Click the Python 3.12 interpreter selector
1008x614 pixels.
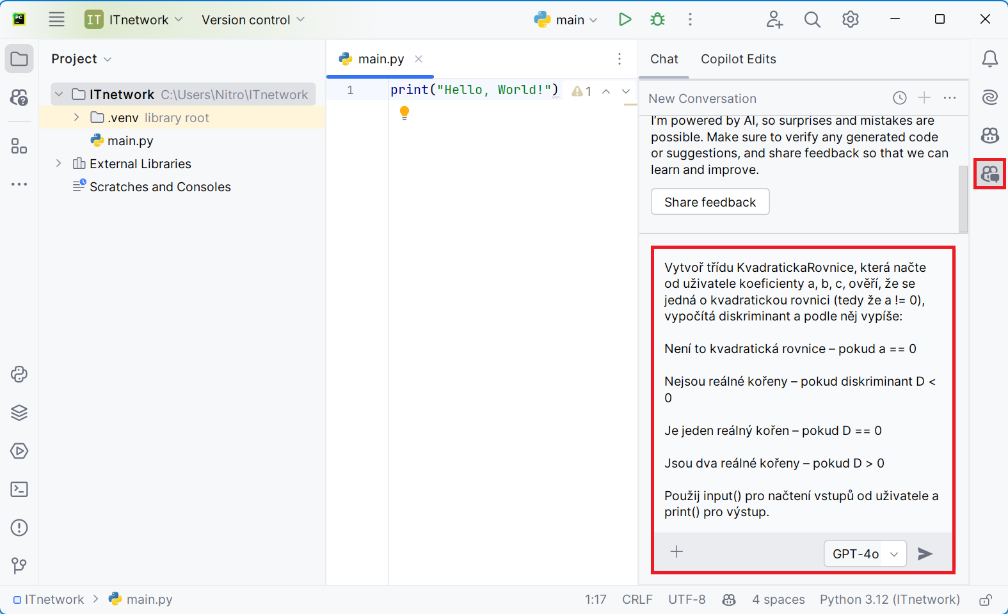890,599
